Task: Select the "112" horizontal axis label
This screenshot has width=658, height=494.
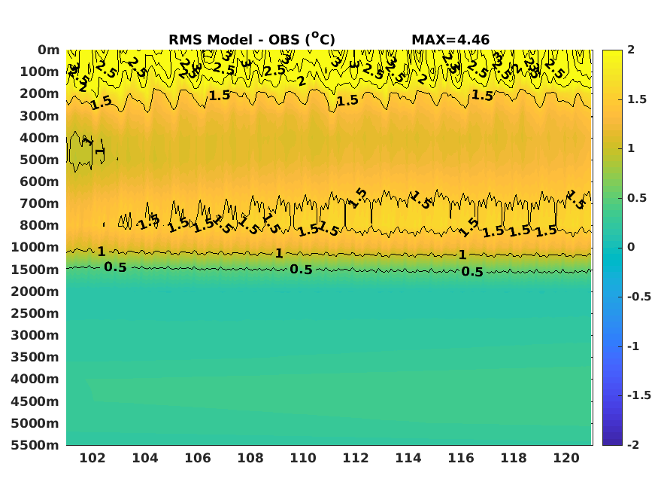Action: tap(356, 458)
